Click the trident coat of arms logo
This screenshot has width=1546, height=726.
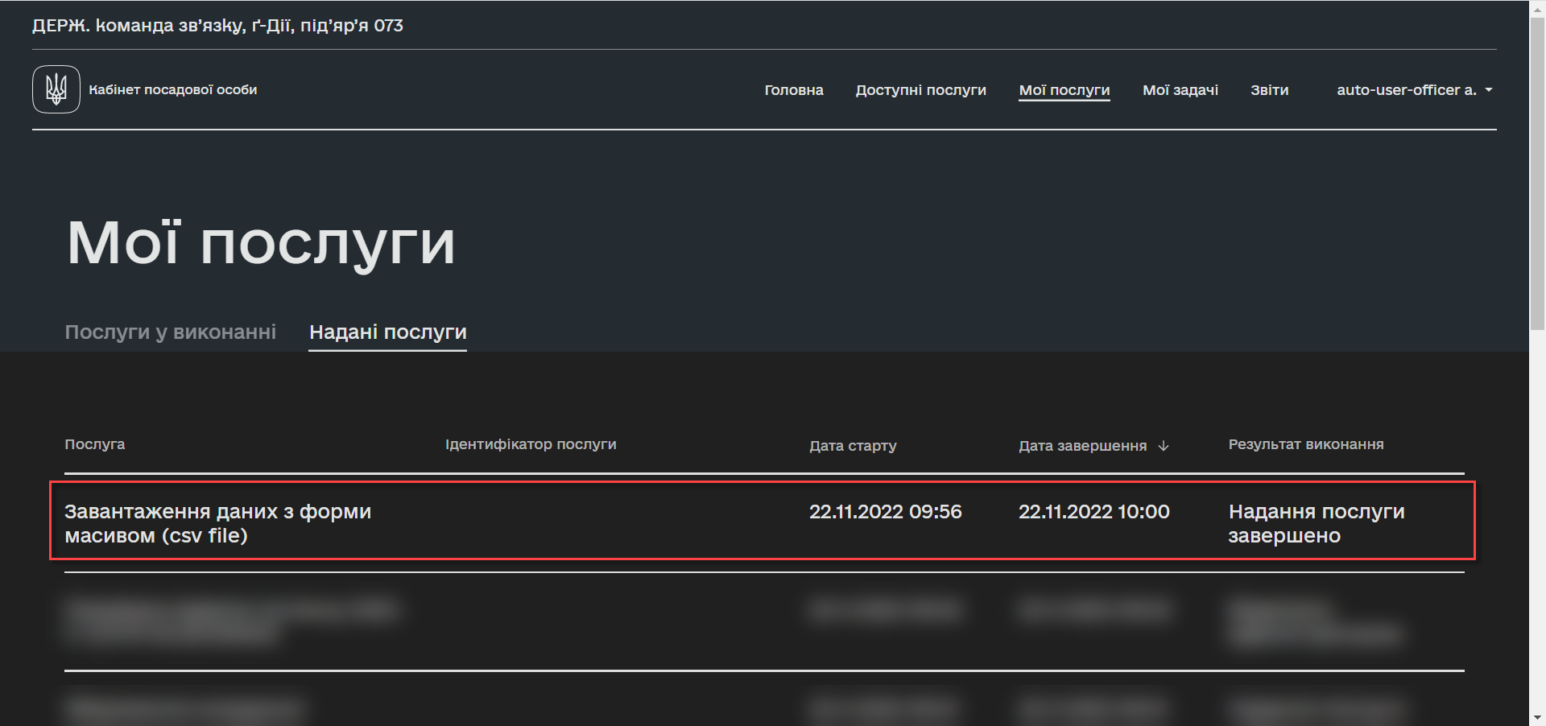[56, 89]
